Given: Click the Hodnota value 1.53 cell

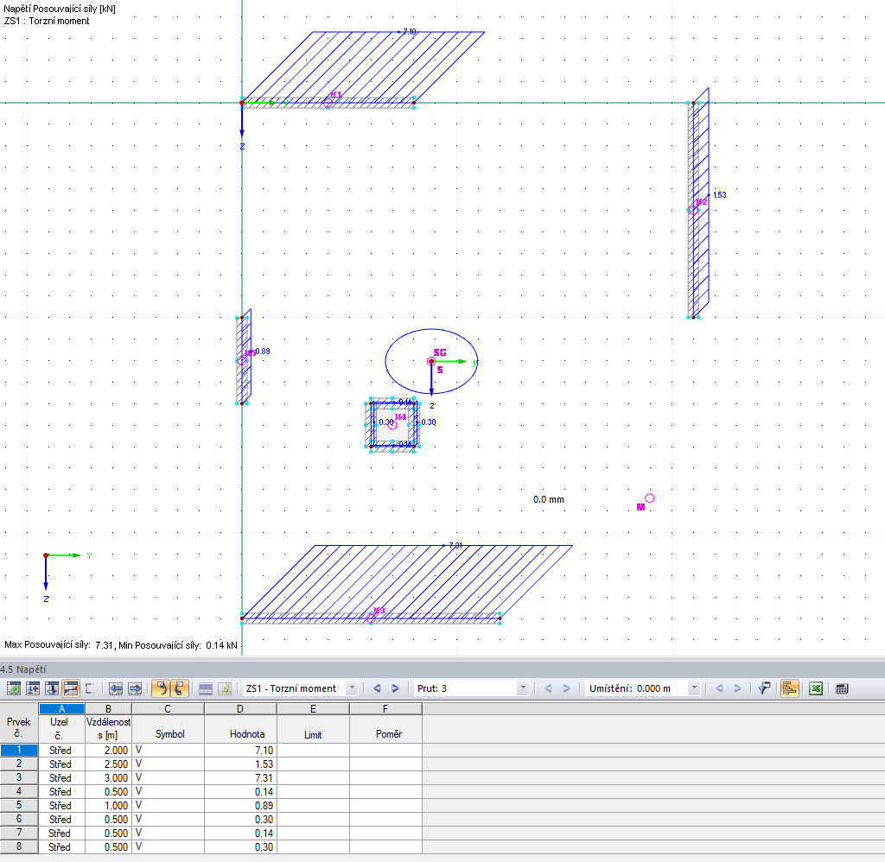Looking at the screenshot, I should point(240,764).
